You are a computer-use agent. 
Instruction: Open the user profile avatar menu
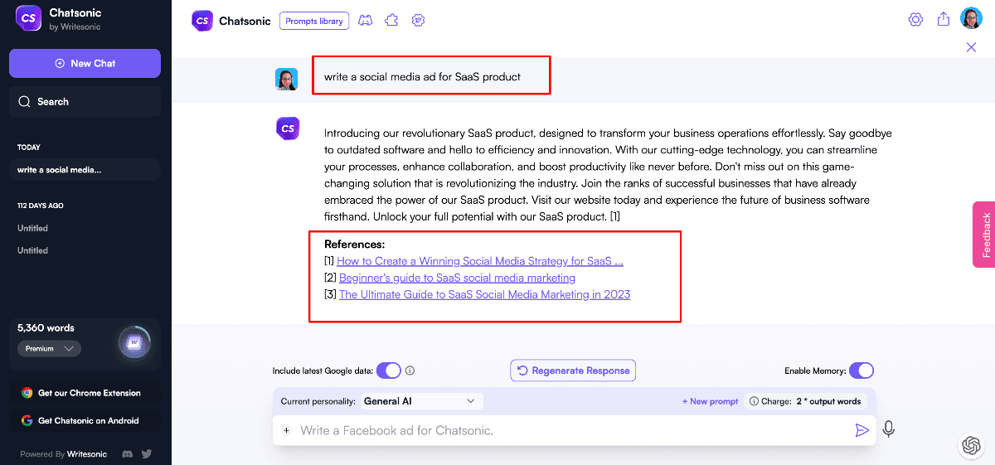(x=971, y=19)
